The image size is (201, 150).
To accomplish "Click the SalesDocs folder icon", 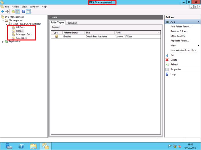I will (x=13, y=38).
